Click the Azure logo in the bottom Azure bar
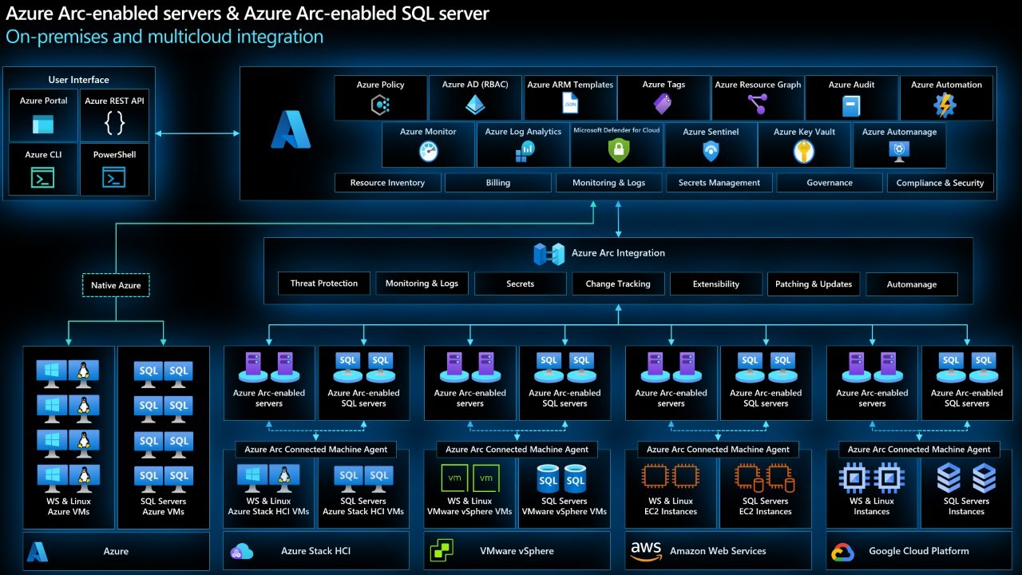The height and width of the screenshot is (575, 1022). pyautogui.click(x=38, y=551)
